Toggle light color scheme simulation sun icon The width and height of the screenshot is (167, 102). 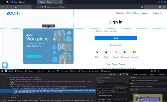point(120,74)
